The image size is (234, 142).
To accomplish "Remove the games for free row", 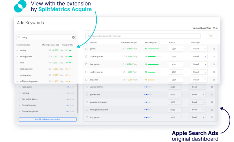I will click(x=212, y=87).
